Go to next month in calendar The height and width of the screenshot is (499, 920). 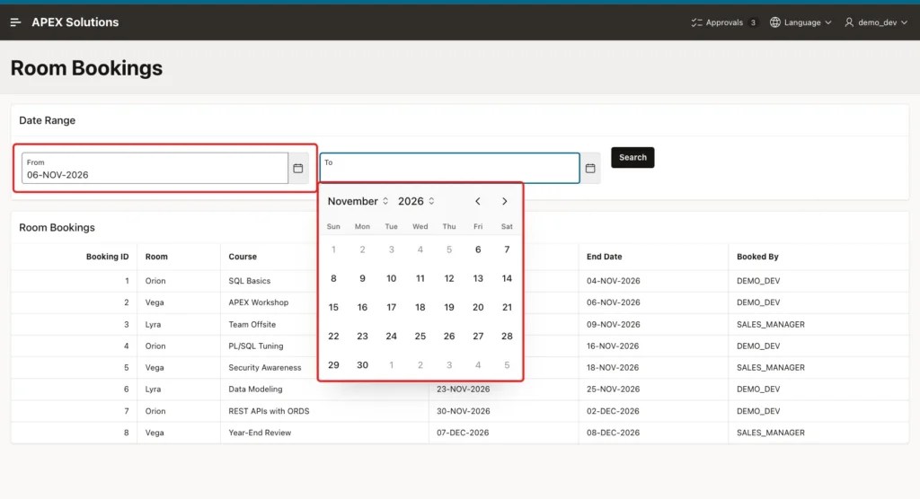coord(505,201)
